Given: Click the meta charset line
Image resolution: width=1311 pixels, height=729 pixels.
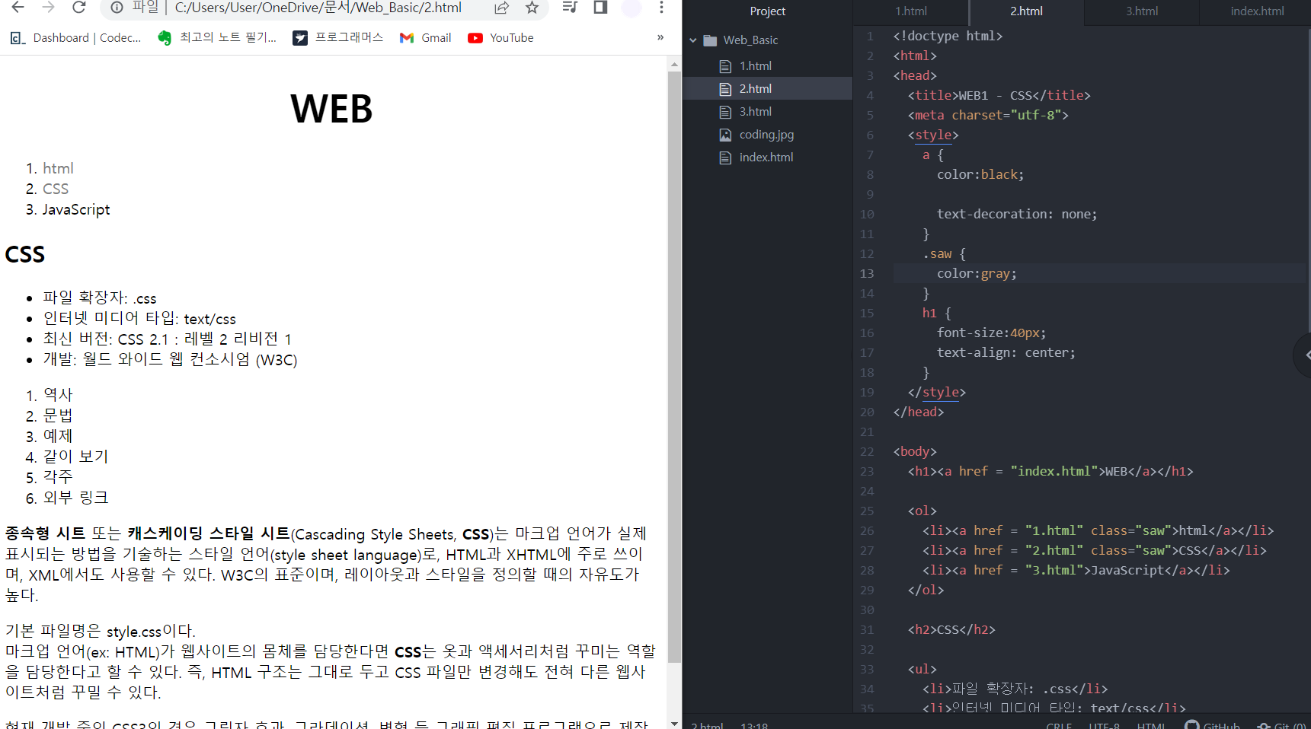Looking at the screenshot, I should [x=988, y=116].
